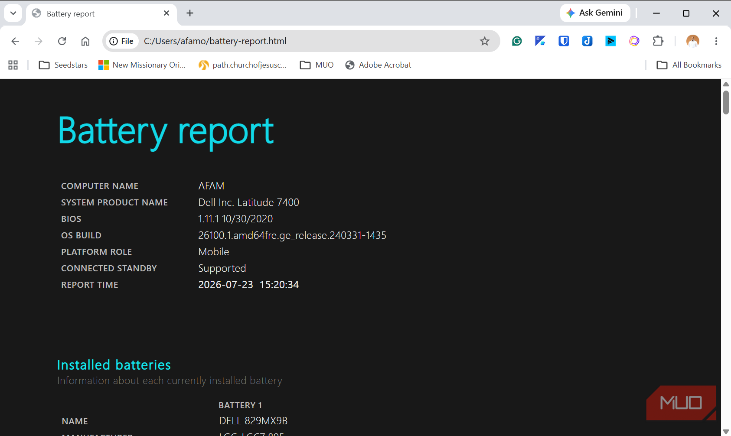Click Ask Gemini button

pyautogui.click(x=595, y=13)
